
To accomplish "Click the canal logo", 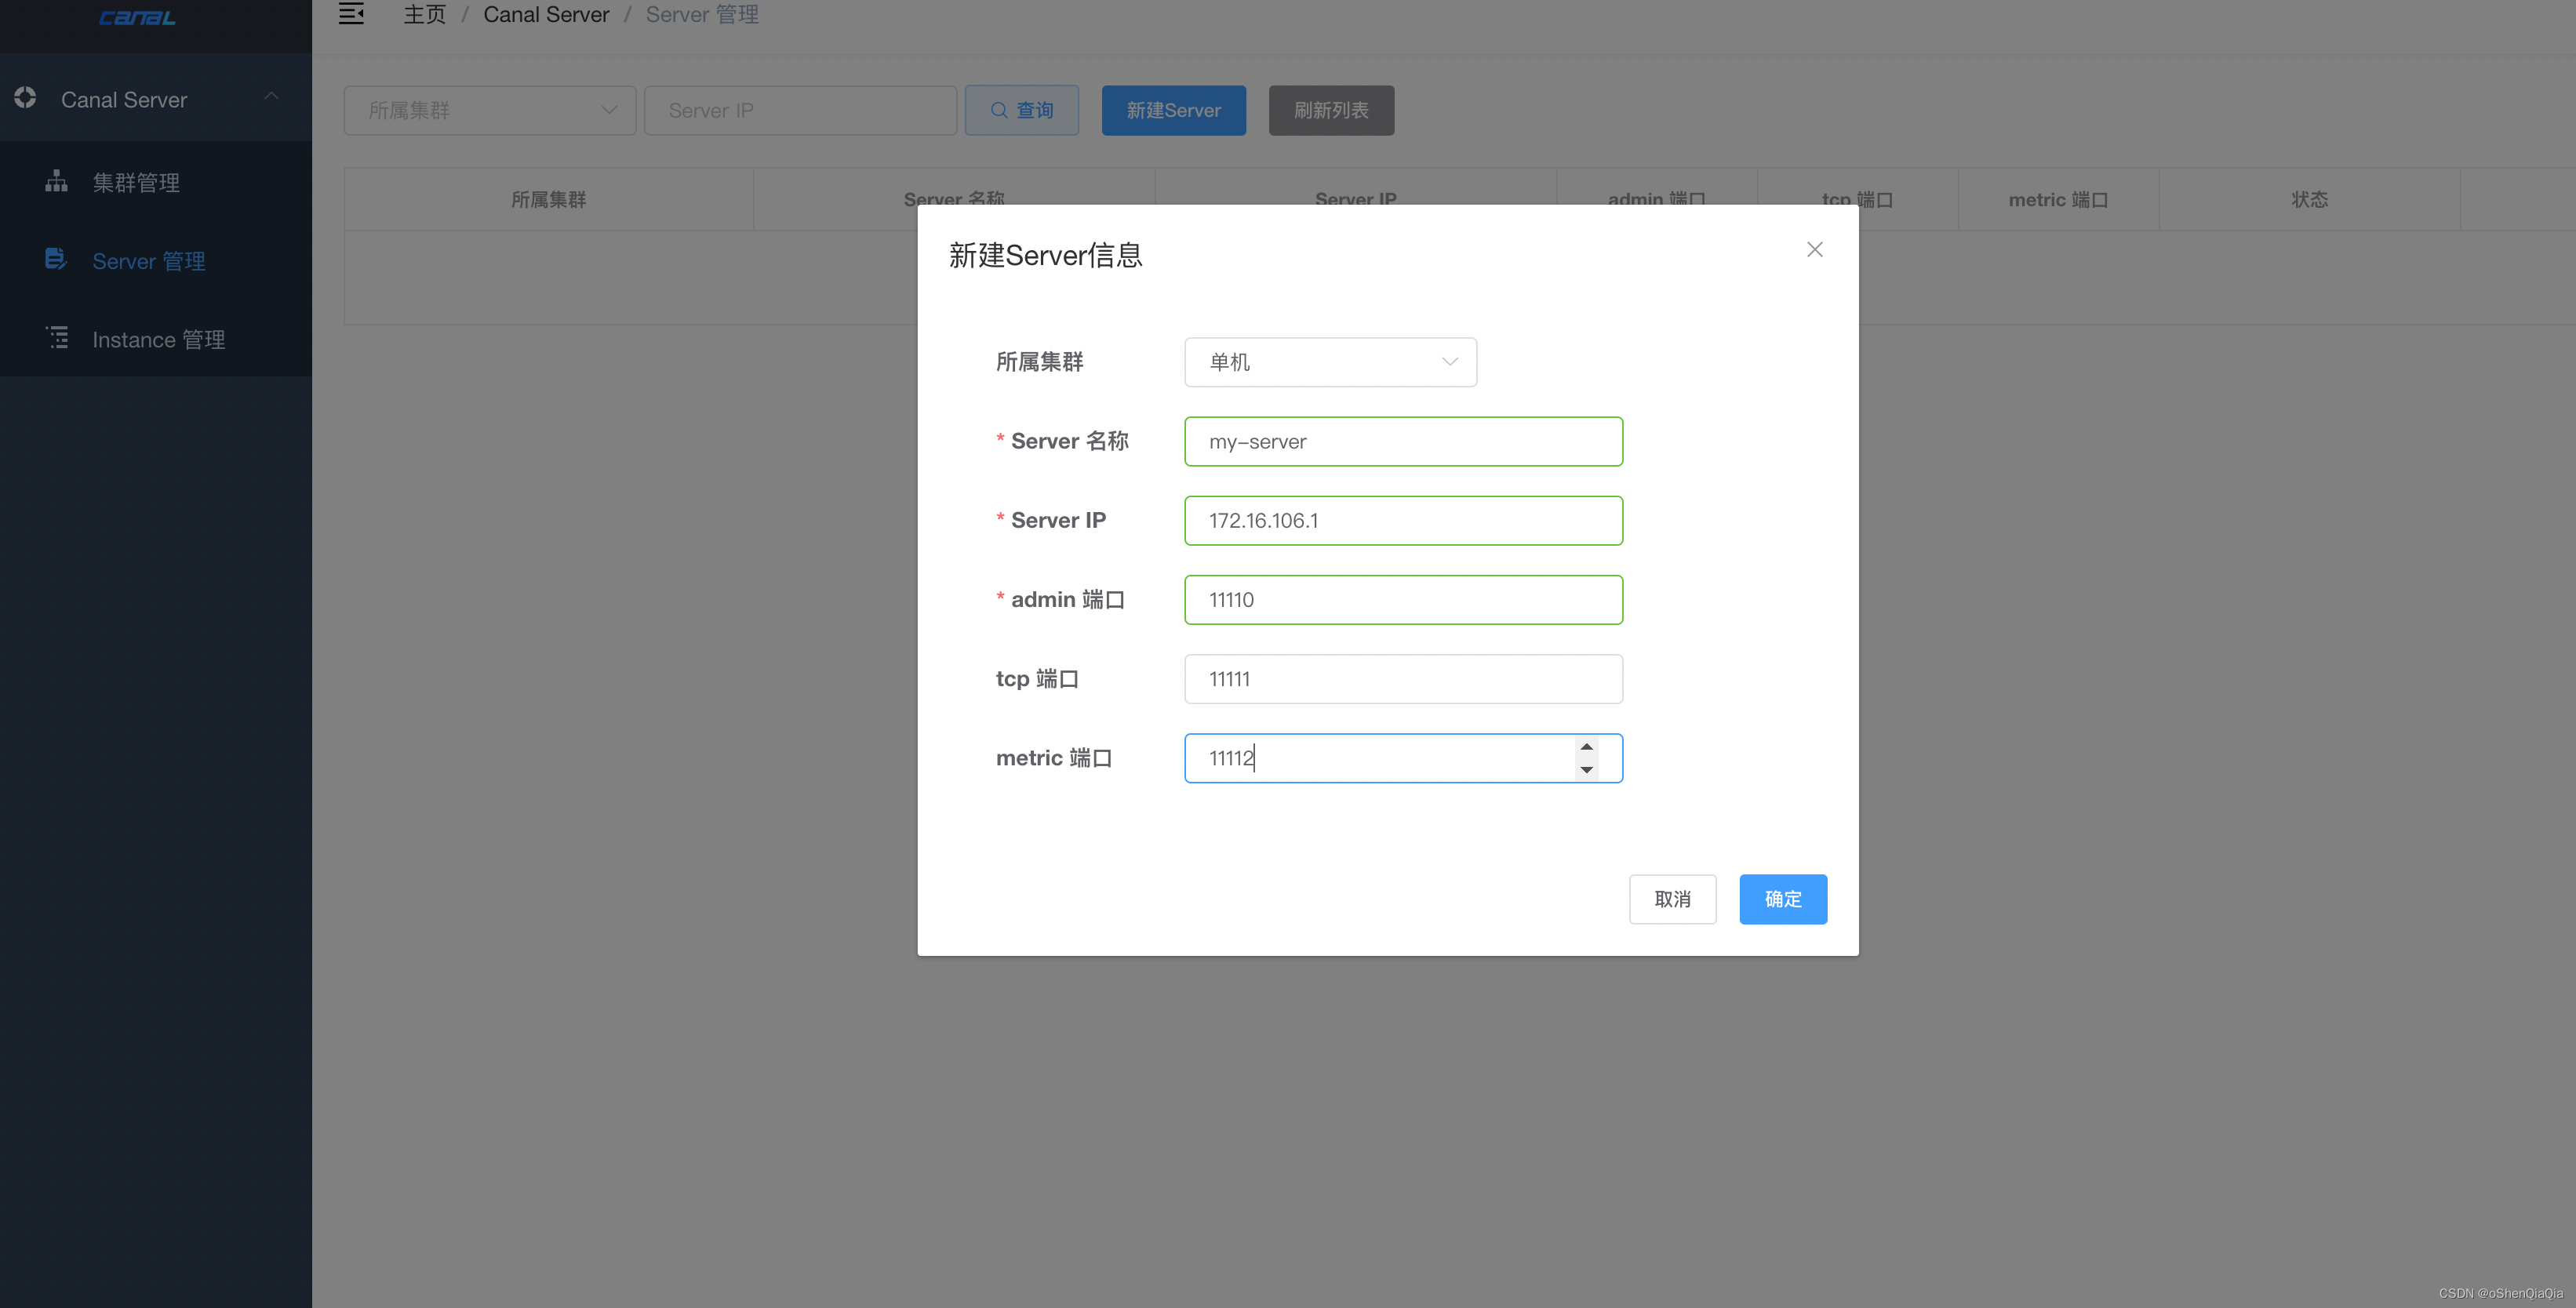I will tap(137, 18).
